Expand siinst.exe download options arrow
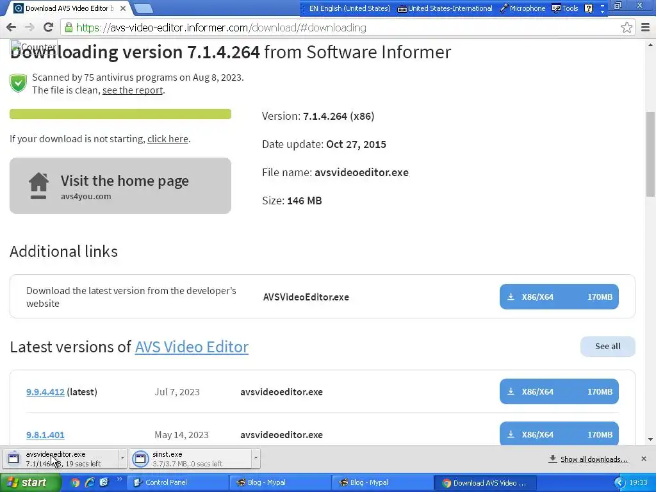 point(256,459)
